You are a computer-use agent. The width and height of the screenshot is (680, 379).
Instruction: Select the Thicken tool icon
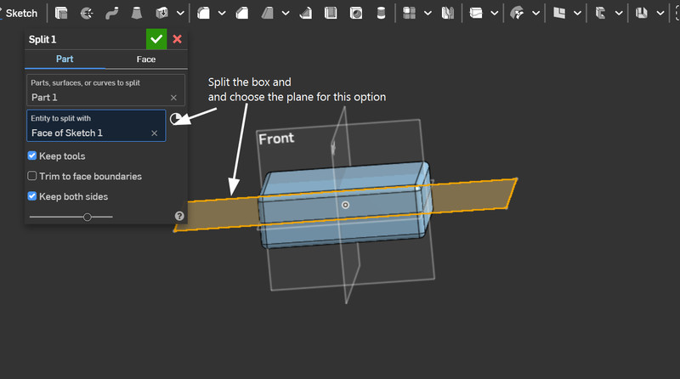tap(161, 14)
